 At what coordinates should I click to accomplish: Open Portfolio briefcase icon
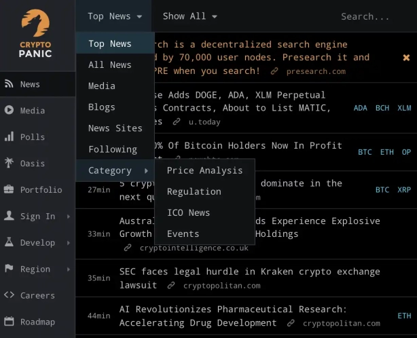coord(9,189)
